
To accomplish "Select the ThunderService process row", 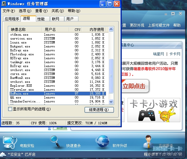I will point(58,101).
